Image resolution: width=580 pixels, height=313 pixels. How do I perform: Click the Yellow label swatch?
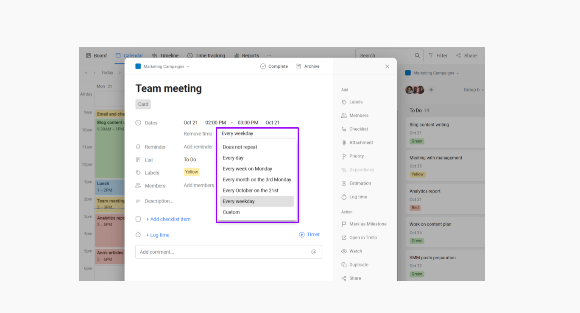(192, 172)
